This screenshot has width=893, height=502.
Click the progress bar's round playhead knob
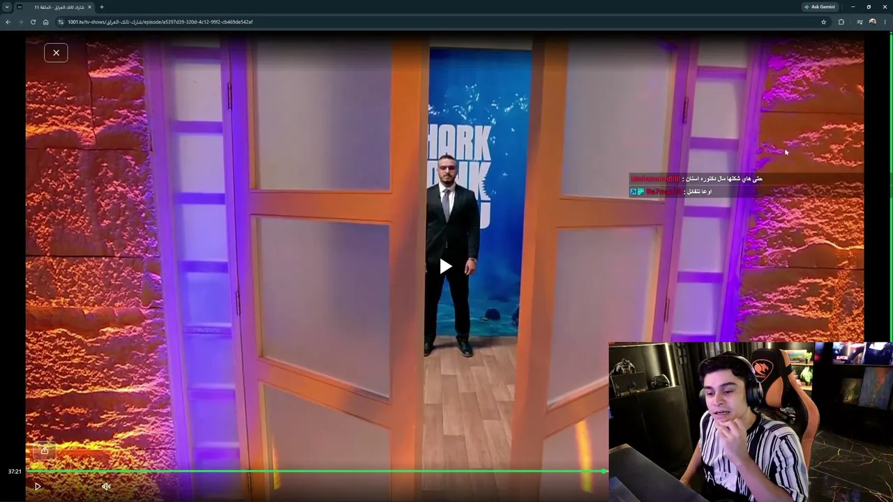pyautogui.click(x=604, y=472)
